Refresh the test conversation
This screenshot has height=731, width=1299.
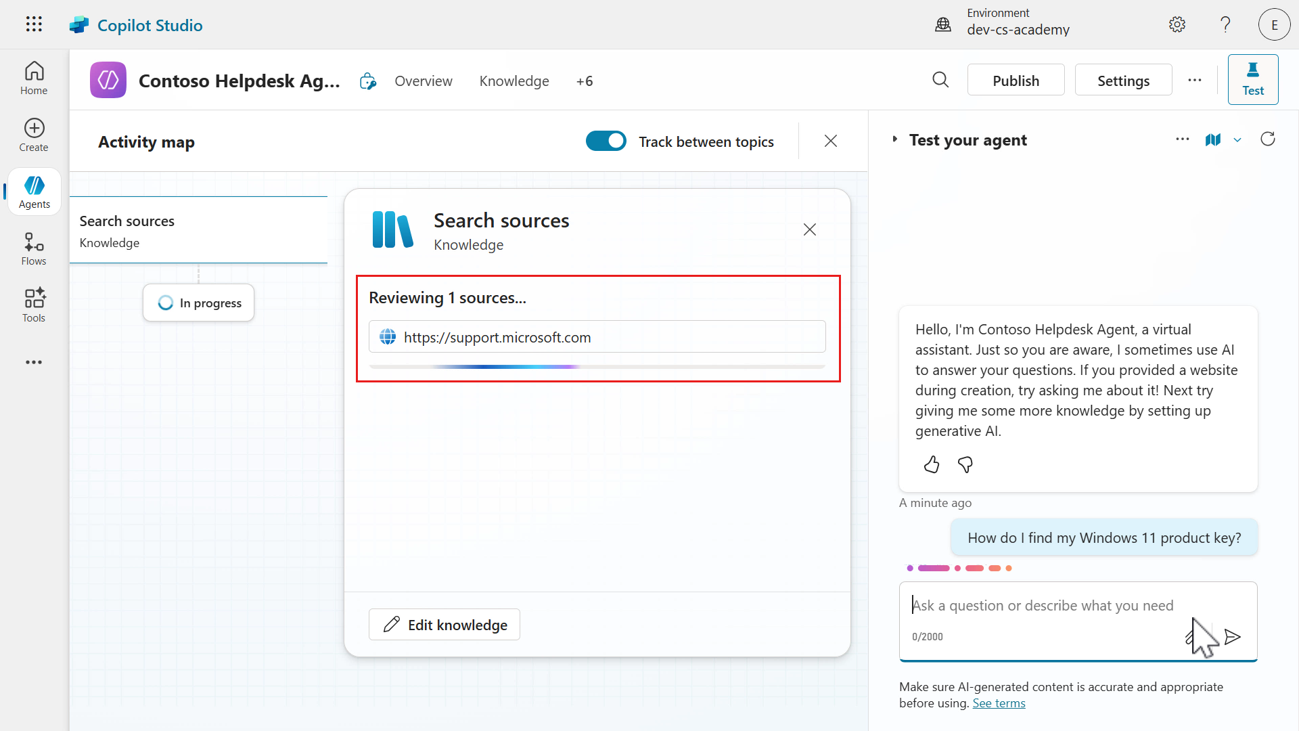pyautogui.click(x=1268, y=139)
